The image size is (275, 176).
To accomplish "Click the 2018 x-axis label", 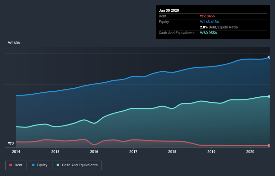I will [x=172, y=152].
